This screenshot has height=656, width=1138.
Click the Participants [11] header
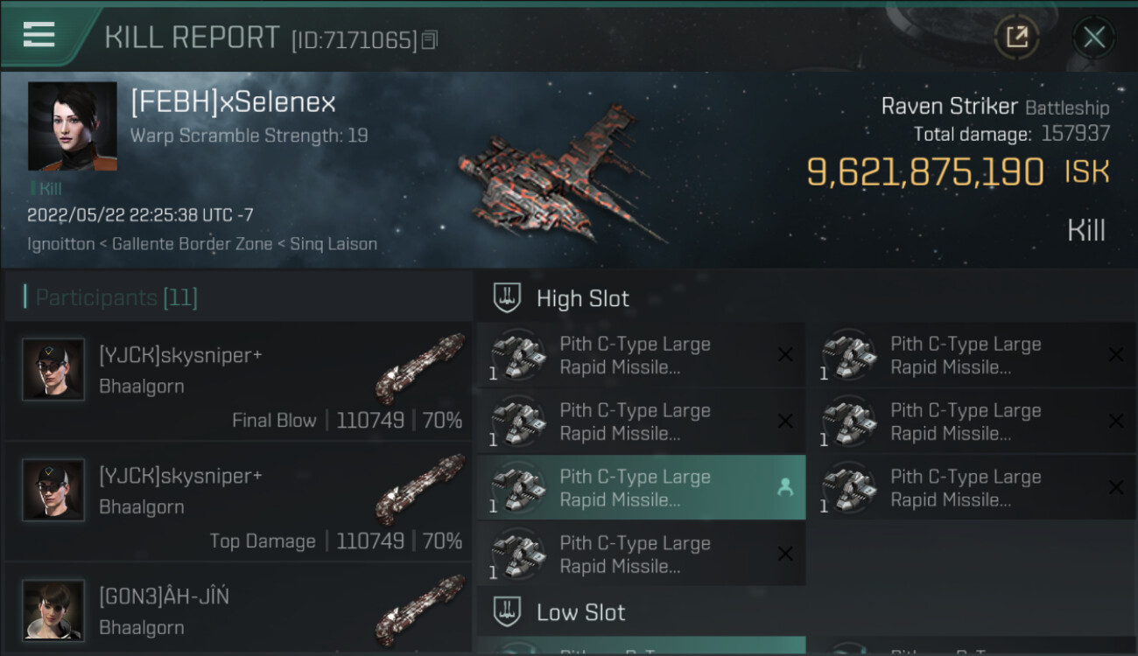116,298
